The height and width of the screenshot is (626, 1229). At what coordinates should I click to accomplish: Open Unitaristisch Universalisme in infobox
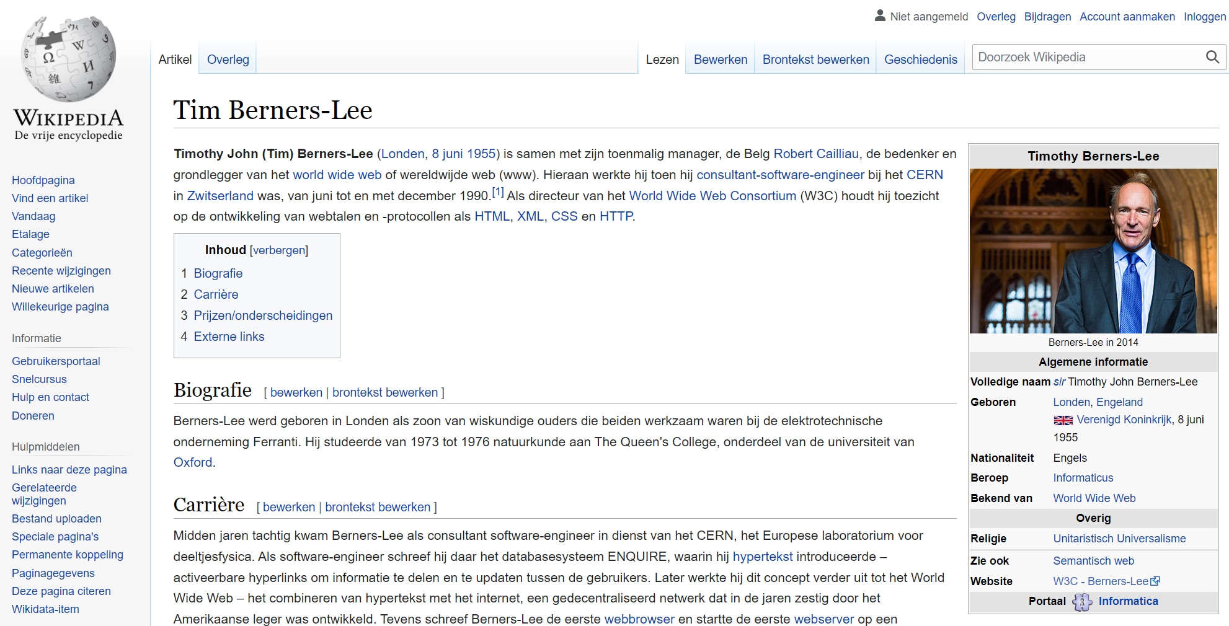click(1119, 539)
